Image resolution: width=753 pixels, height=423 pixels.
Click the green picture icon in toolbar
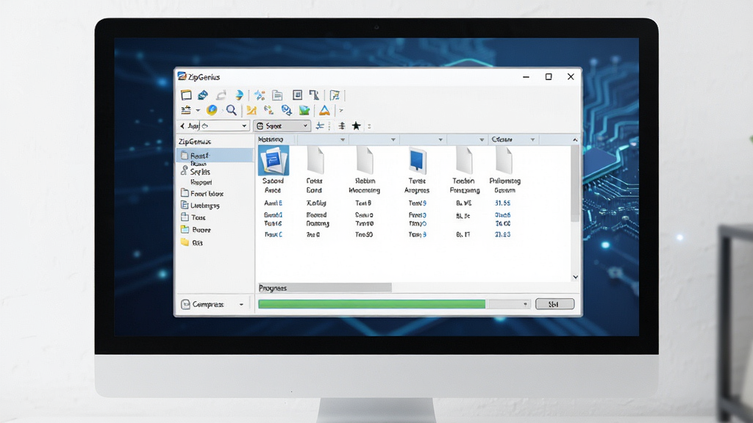coord(304,110)
